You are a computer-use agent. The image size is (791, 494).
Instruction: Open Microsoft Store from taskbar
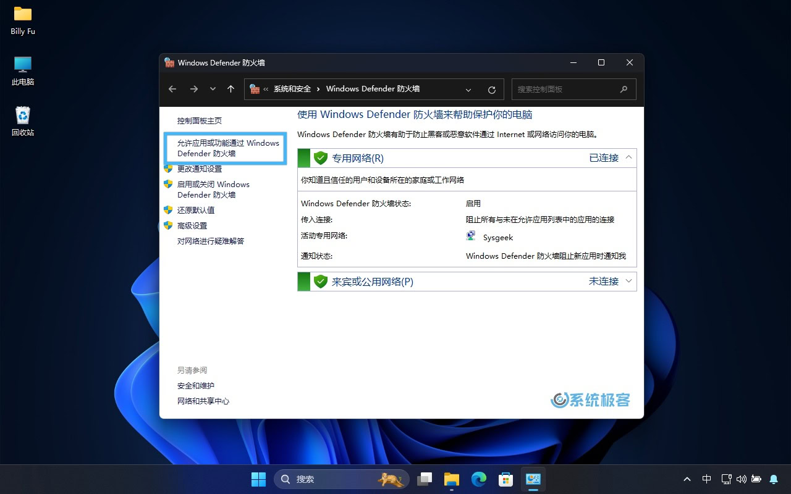[x=506, y=479]
